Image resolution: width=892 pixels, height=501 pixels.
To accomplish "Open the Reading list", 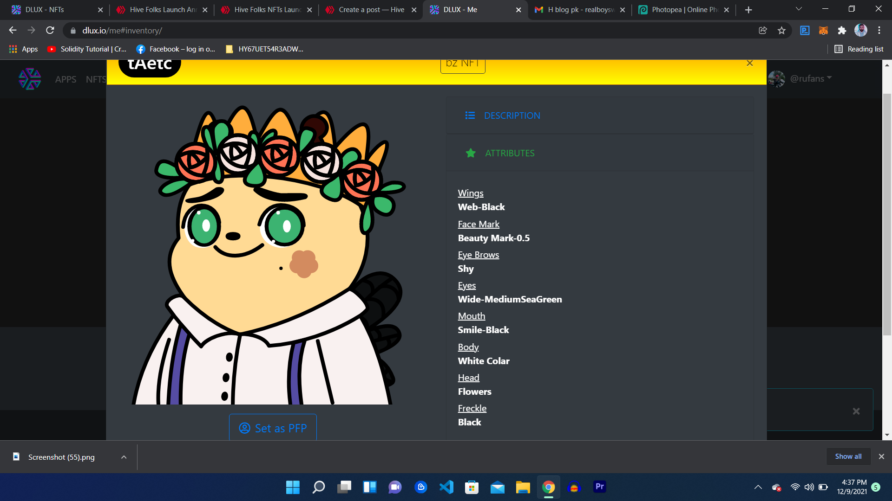I will coord(859,49).
